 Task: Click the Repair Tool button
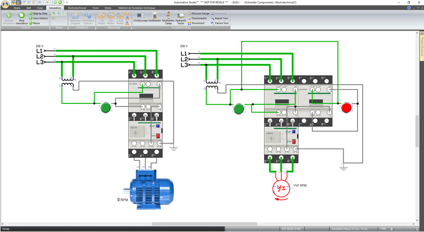220,19
